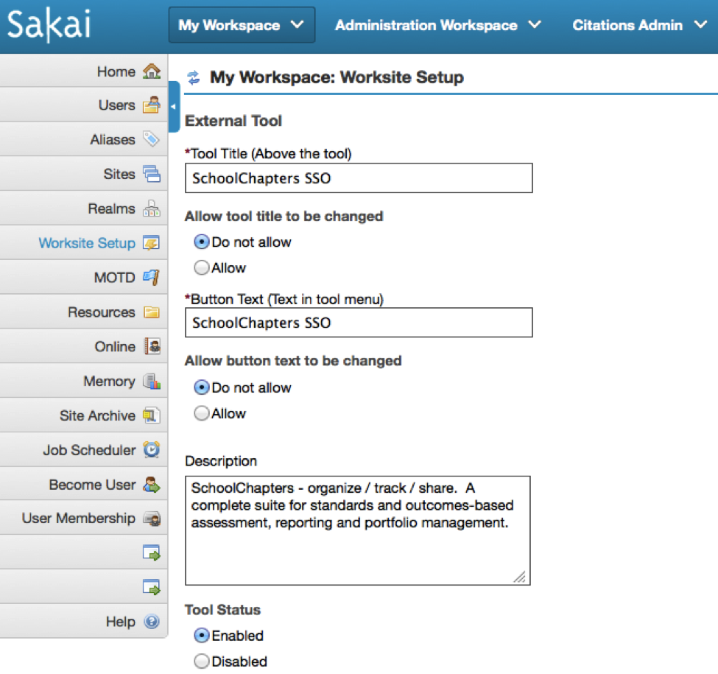This screenshot has width=718, height=674.
Task: Collapse the sidebar with the blue arrow handle
Action: [174, 106]
